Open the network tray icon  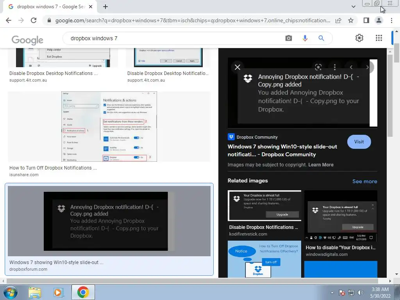coord(351,293)
